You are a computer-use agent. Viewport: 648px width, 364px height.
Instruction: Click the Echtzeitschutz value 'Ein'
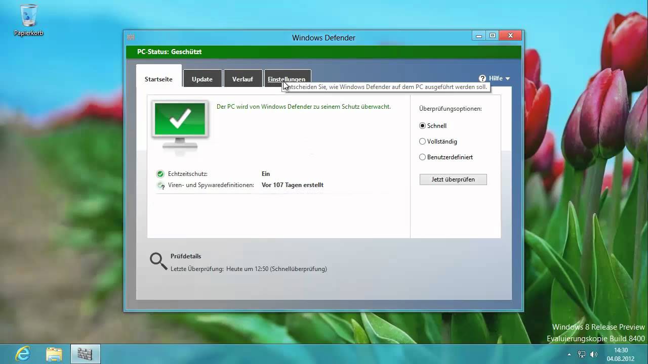pyautogui.click(x=266, y=174)
